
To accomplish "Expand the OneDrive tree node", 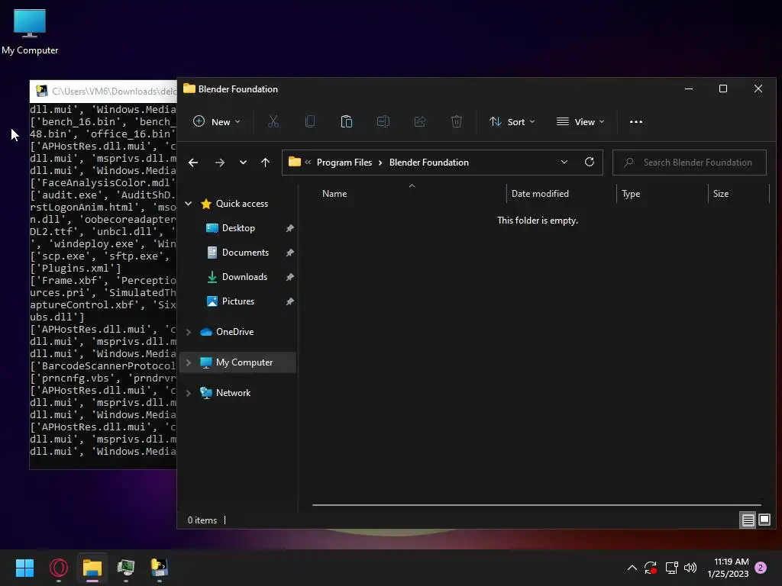I will 189,332.
